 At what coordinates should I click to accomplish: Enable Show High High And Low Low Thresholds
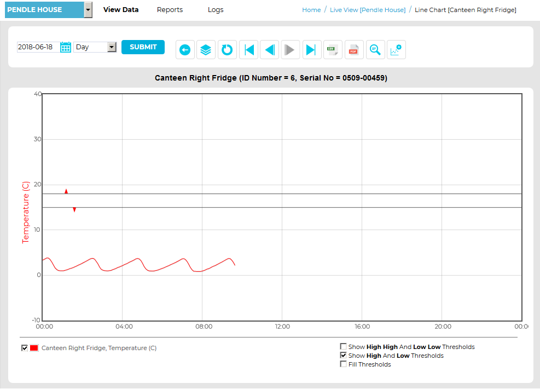tap(344, 347)
